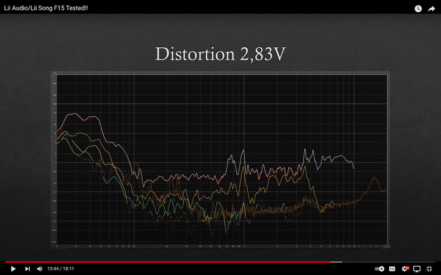Mute the video volume

pos(40,269)
